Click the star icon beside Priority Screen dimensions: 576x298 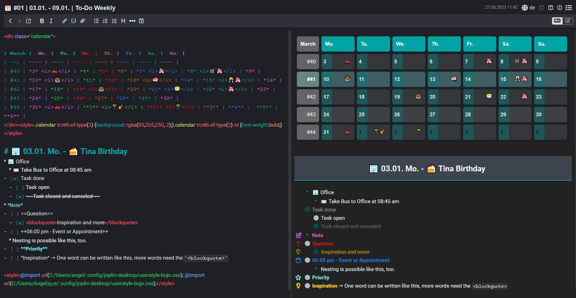coord(298,278)
